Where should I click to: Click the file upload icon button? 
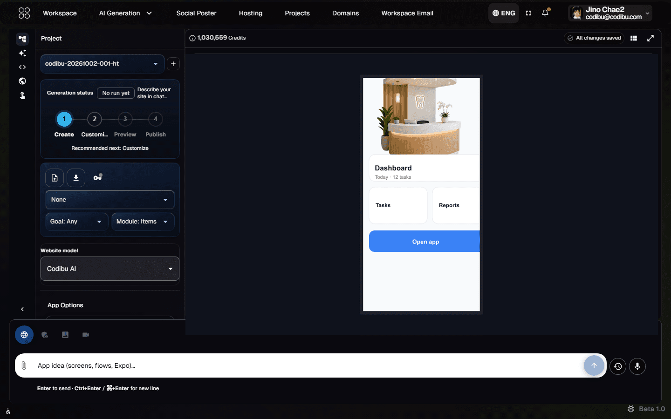(x=55, y=178)
